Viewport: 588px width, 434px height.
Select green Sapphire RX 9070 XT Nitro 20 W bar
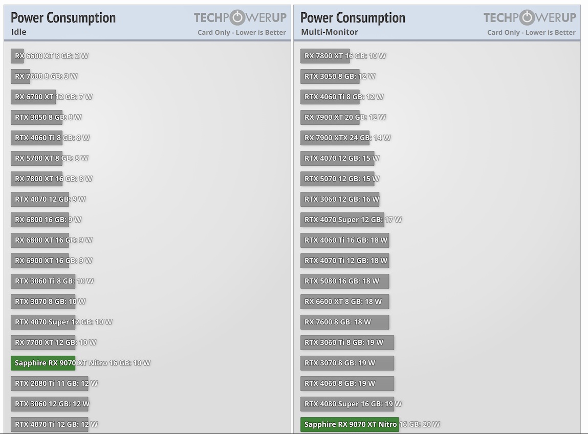350,425
